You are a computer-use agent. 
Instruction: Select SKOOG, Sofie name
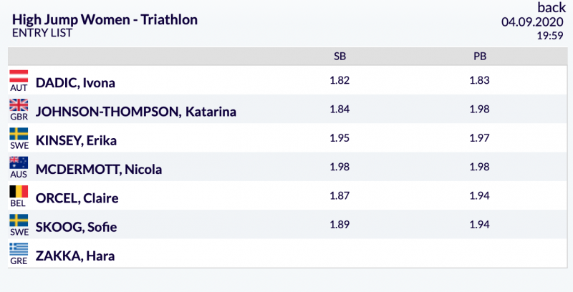click(76, 228)
